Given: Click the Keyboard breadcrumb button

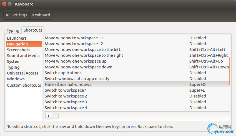Looking at the screenshot, I should (41, 15).
